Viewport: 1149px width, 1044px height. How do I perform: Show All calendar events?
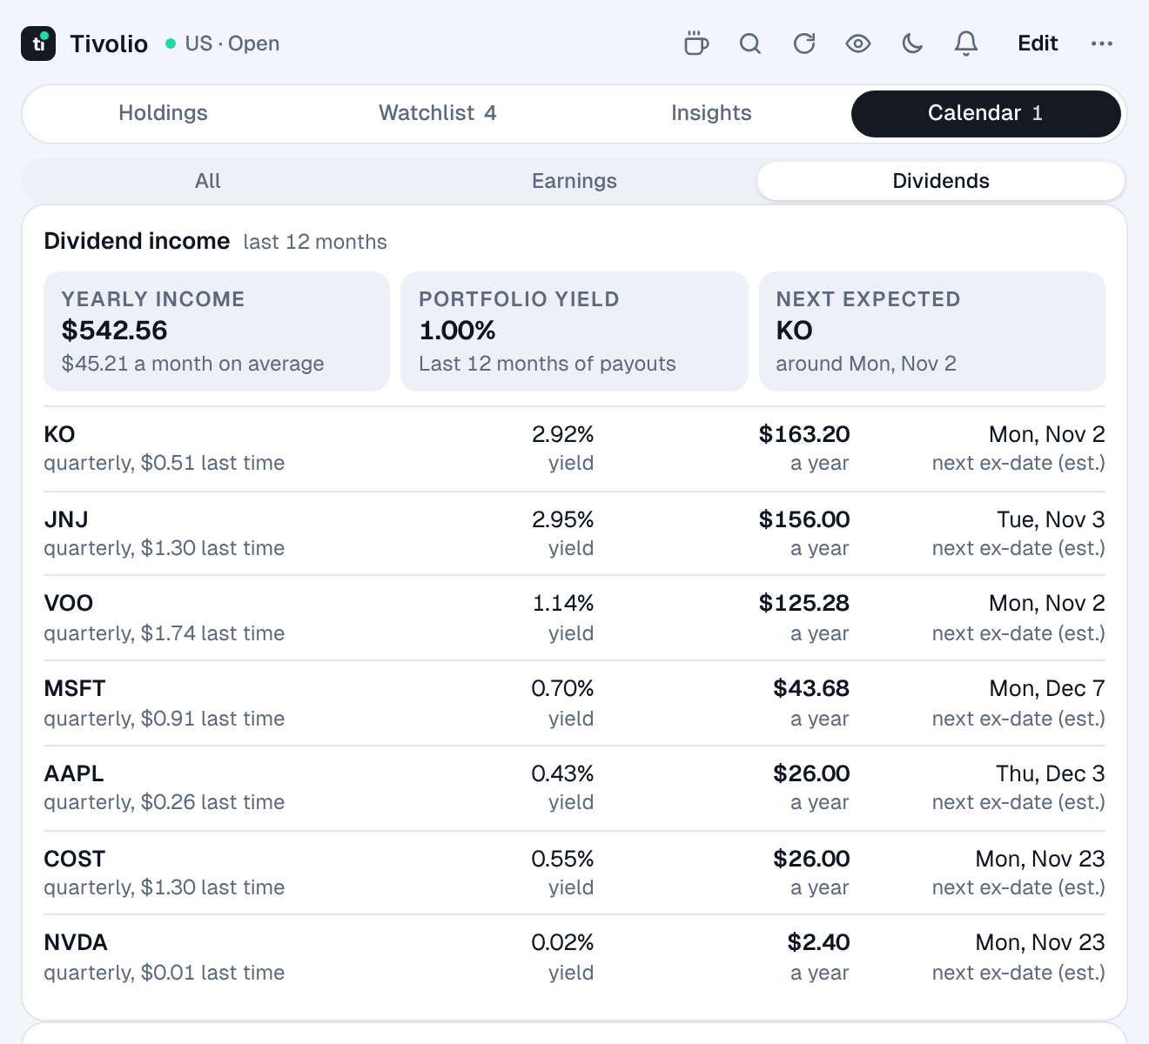point(208,181)
